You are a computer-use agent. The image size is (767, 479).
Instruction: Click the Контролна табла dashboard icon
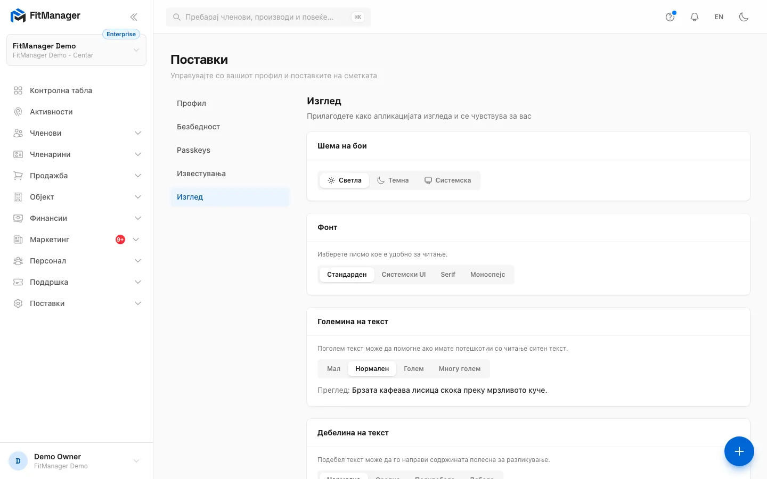(x=18, y=90)
